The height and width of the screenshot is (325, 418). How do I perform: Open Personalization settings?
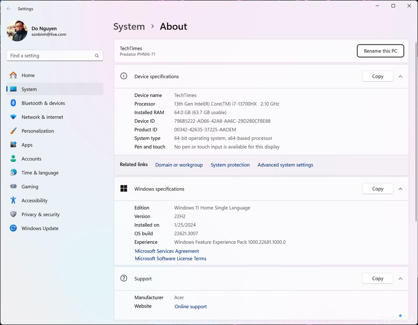point(55,131)
